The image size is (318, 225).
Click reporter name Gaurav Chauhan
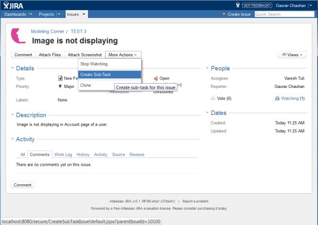point(289,86)
